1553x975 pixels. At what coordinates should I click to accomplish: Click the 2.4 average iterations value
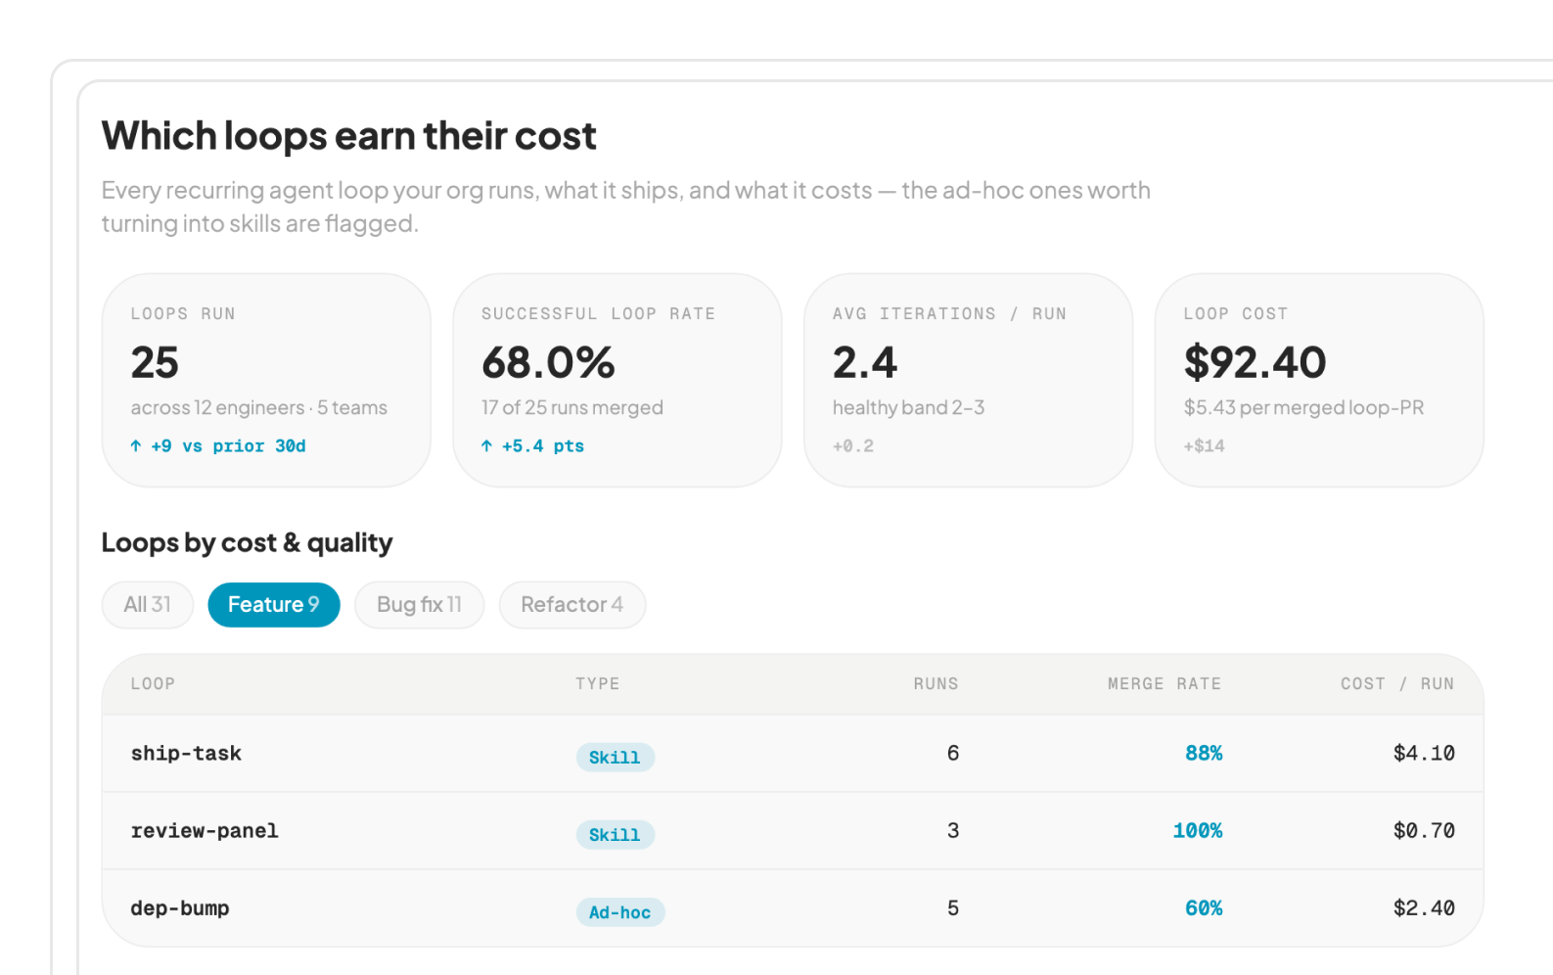(865, 363)
